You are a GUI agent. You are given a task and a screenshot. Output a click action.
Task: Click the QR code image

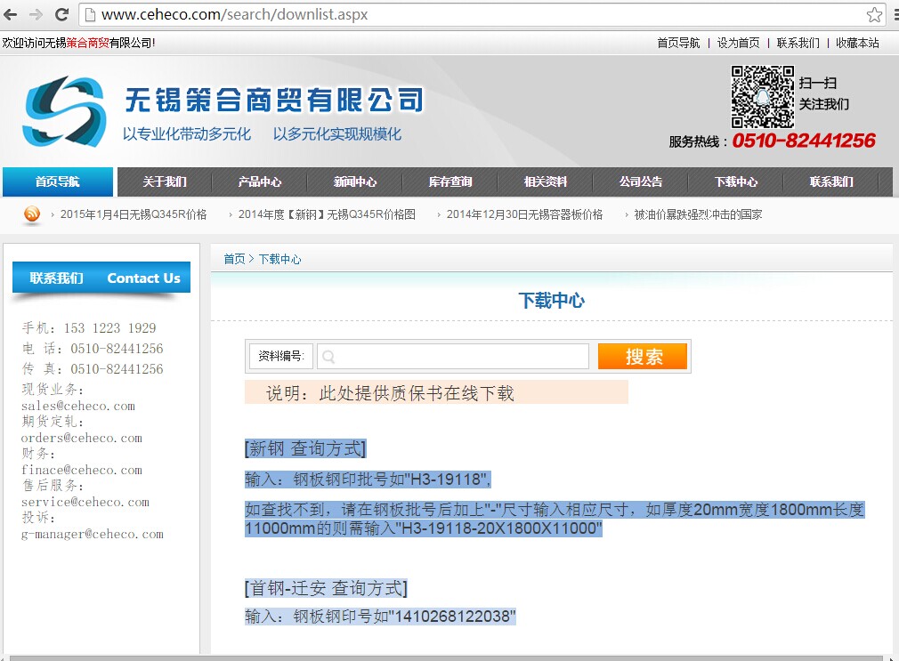763,97
